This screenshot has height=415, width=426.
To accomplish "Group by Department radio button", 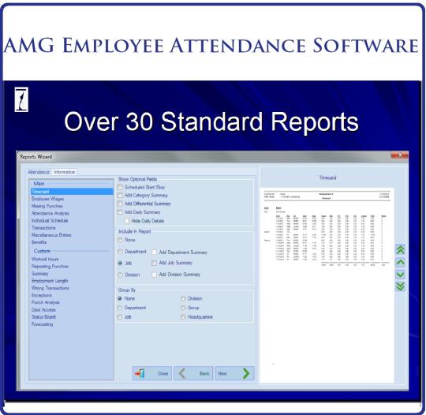I will pos(120,308).
